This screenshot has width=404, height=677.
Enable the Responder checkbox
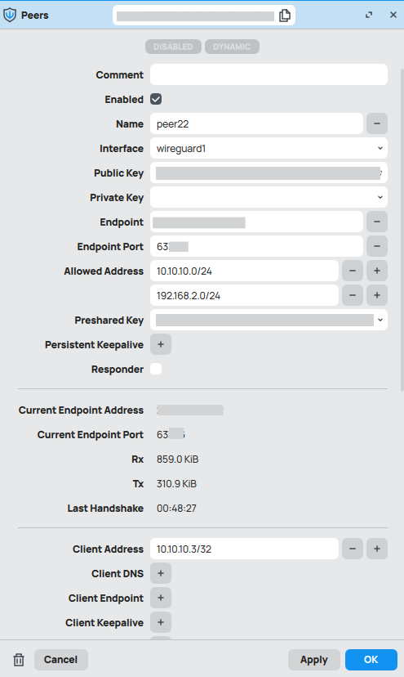click(x=156, y=369)
